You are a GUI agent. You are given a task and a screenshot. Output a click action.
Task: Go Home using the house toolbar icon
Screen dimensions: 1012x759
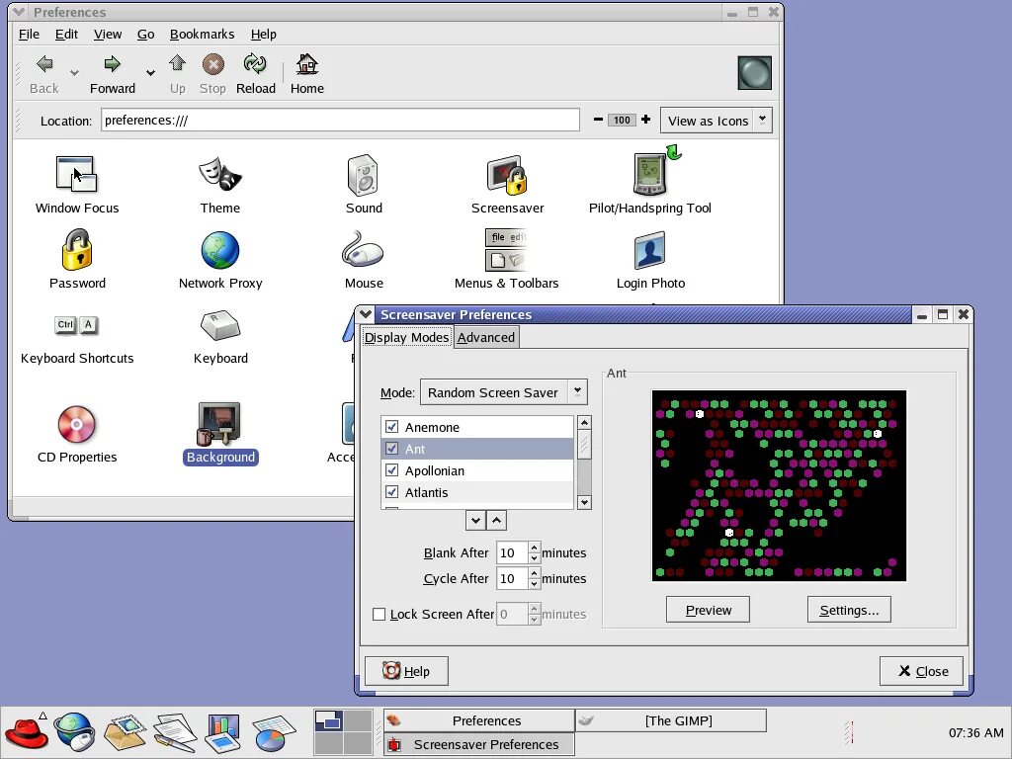coord(306,75)
